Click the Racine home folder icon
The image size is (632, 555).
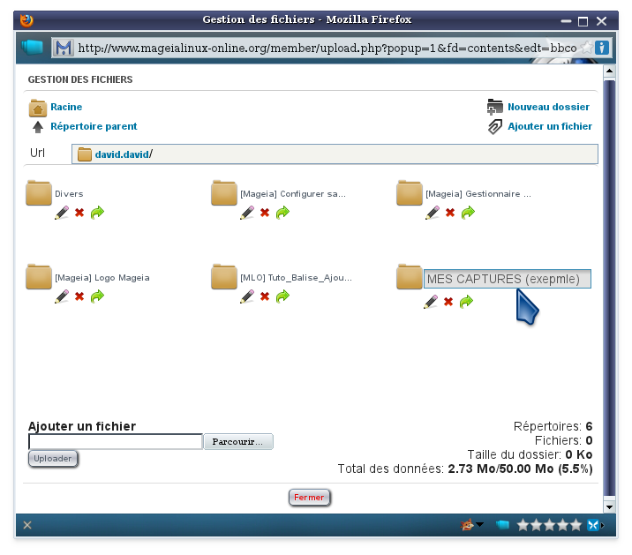click(37, 108)
